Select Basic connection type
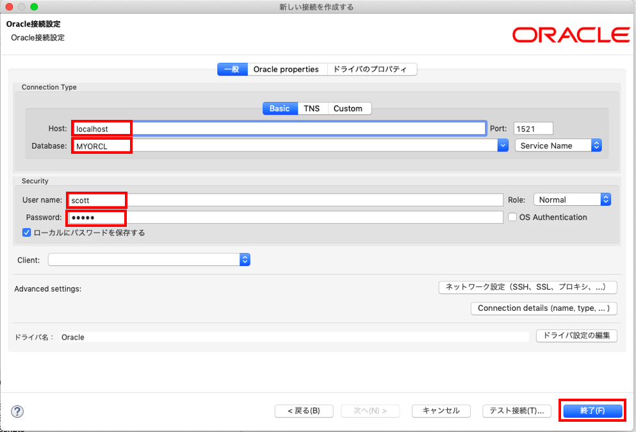The image size is (636, 432). pos(280,108)
